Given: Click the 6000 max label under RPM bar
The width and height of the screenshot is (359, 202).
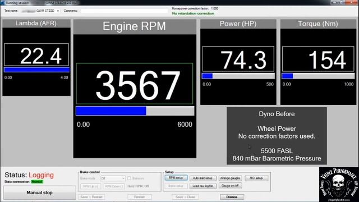Looking at the screenshot, I should pos(185,125).
